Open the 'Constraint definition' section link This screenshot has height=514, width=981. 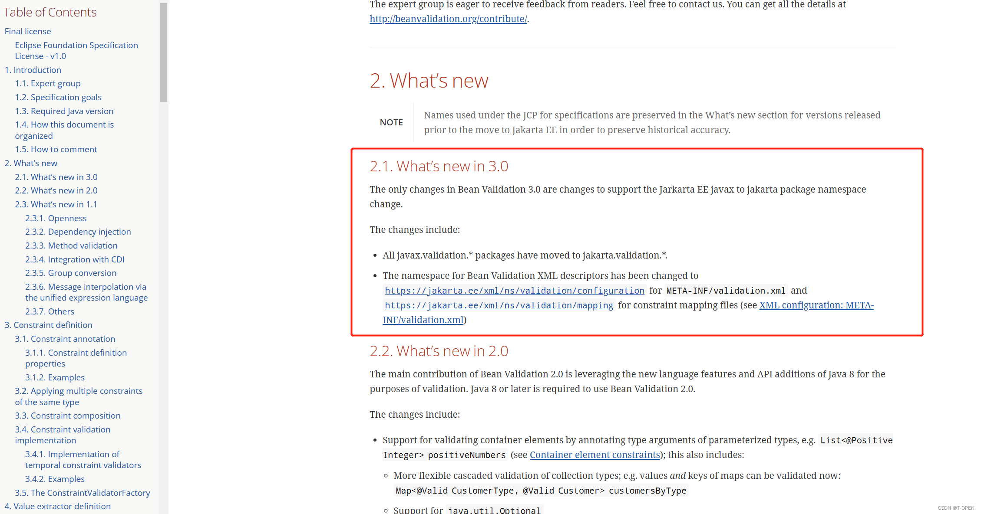tap(46, 325)
